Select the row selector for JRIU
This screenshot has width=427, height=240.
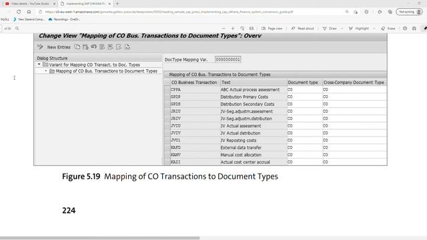coord(167,111)
